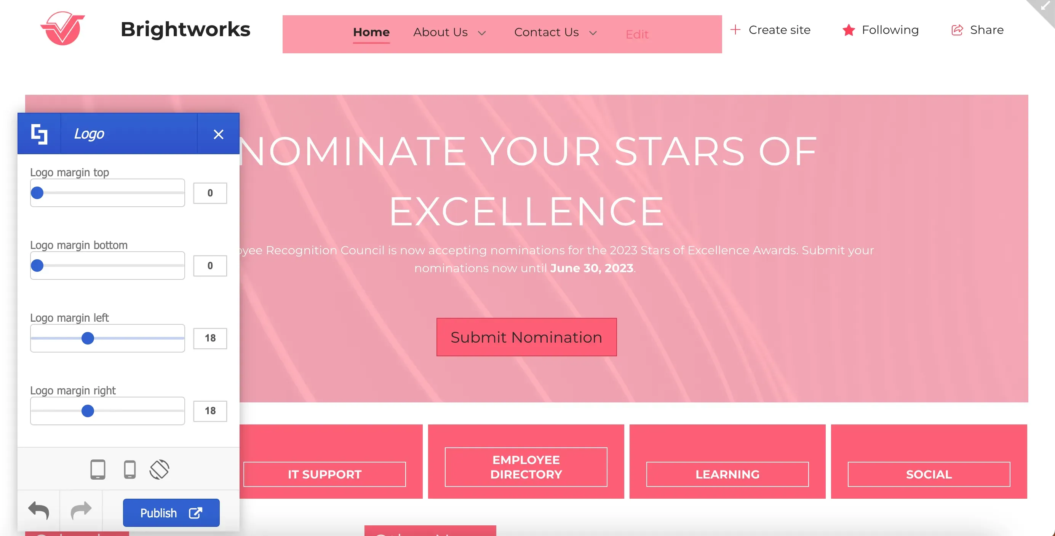Publish the site changes
The image size is (1055, 536).
(x=171, y=513)
